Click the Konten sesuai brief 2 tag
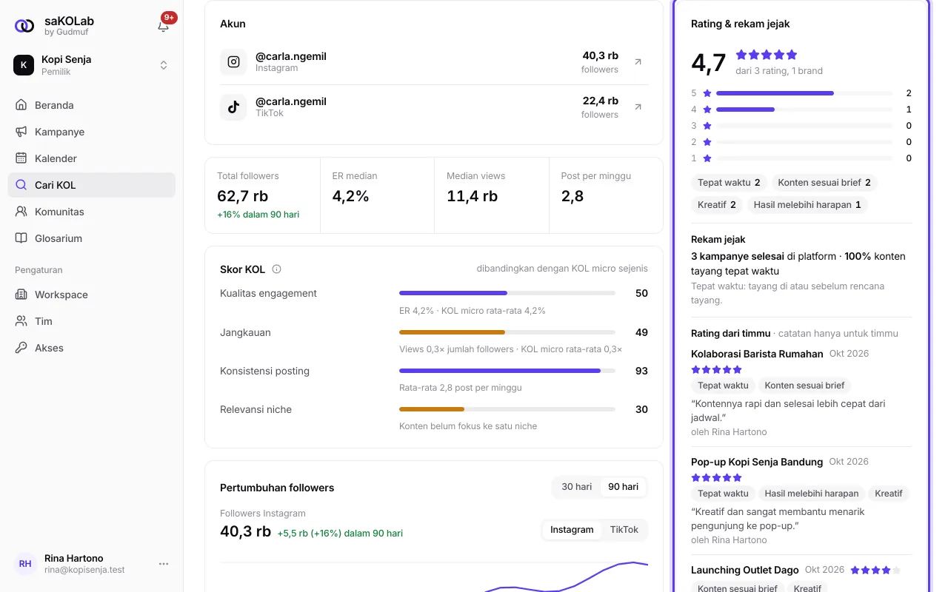 [824, 183]
